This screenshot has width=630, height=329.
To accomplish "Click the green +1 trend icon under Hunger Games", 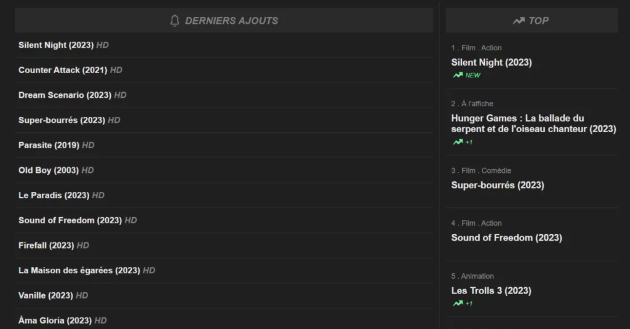I will click(x=458, y=142).
